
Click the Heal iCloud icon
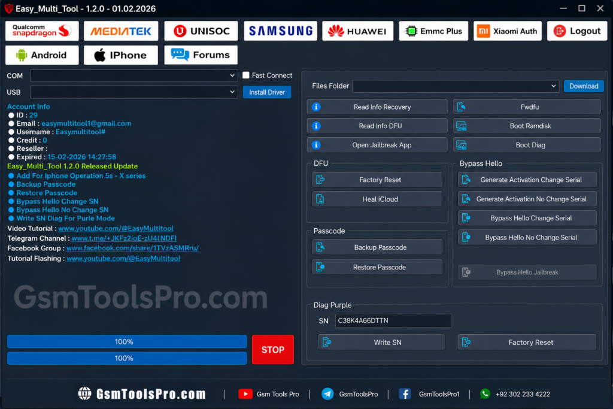pos(320,199)
